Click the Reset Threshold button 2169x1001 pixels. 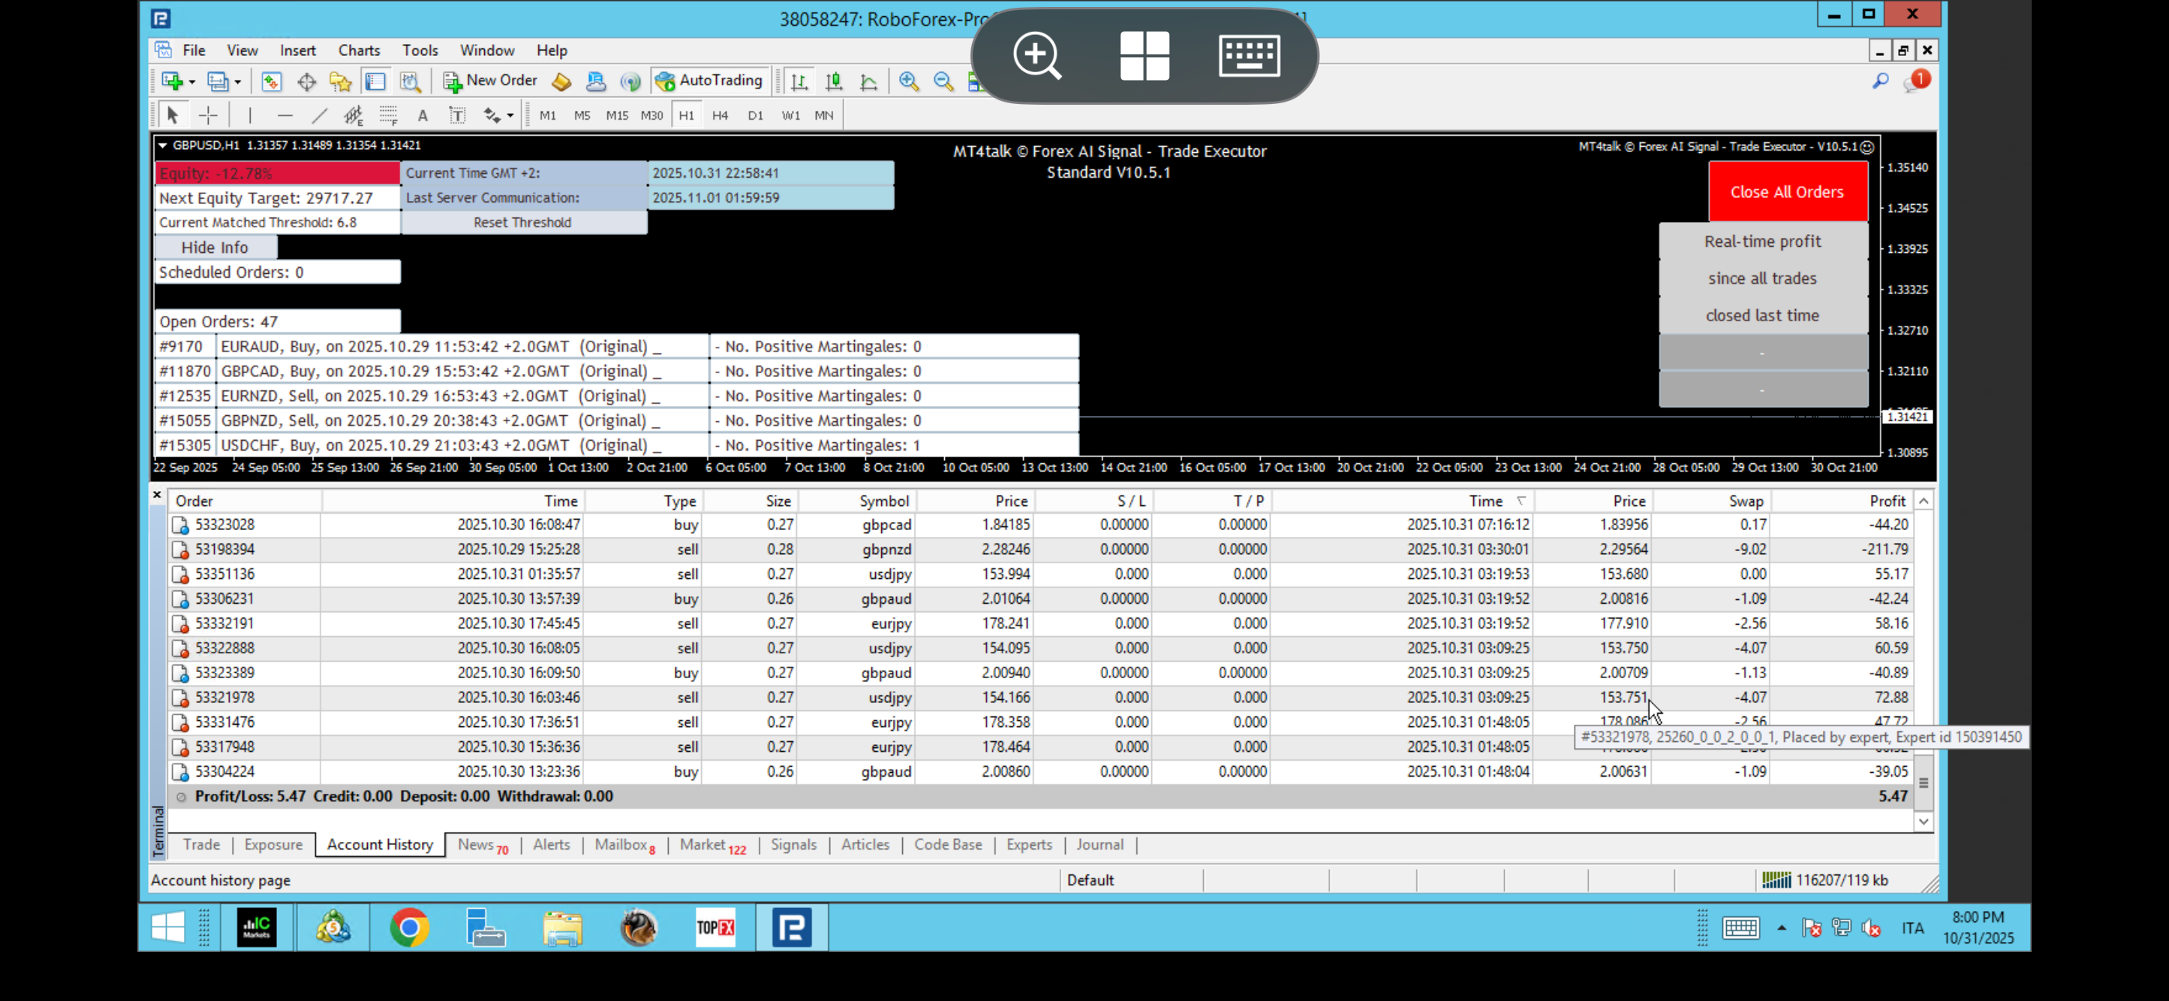pos(522,223)
